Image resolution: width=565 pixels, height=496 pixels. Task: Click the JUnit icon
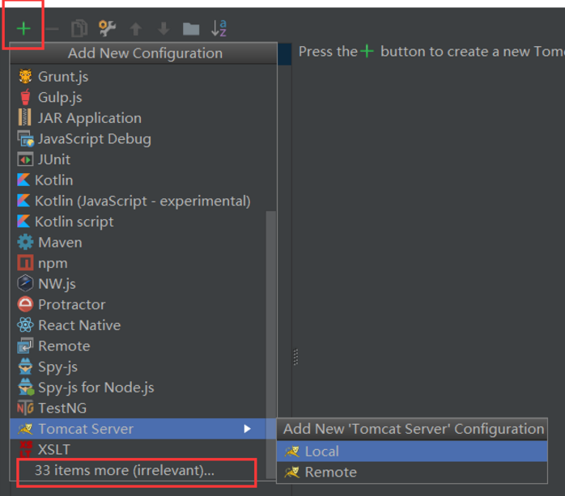pyautogui.click(x=25, y=159)
